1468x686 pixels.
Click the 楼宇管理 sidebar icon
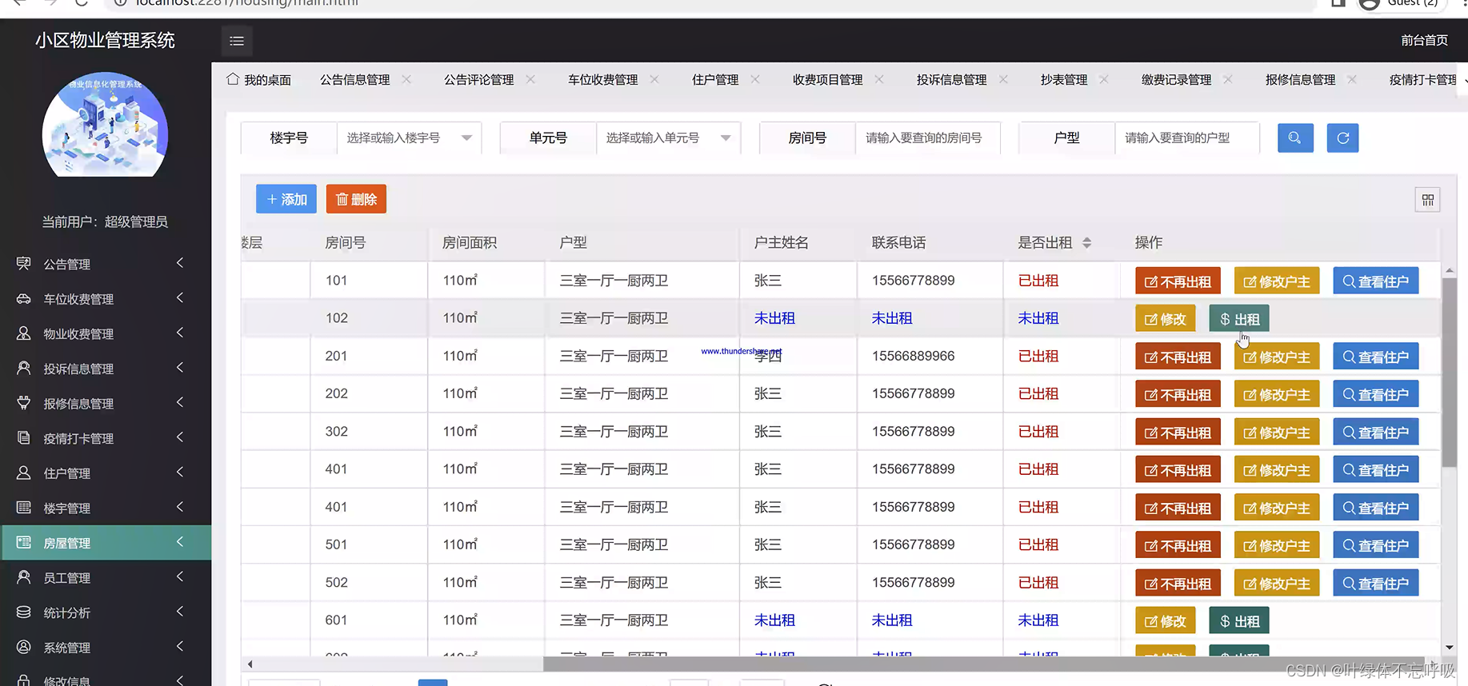pos(24,508)
